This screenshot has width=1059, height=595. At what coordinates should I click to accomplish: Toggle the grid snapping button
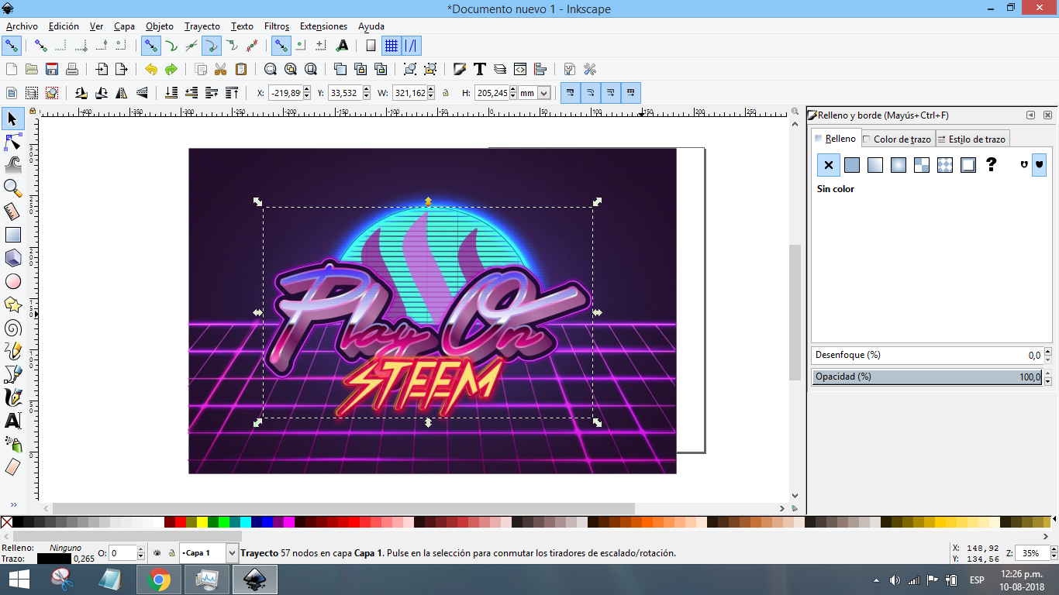[x=392, y=46]
